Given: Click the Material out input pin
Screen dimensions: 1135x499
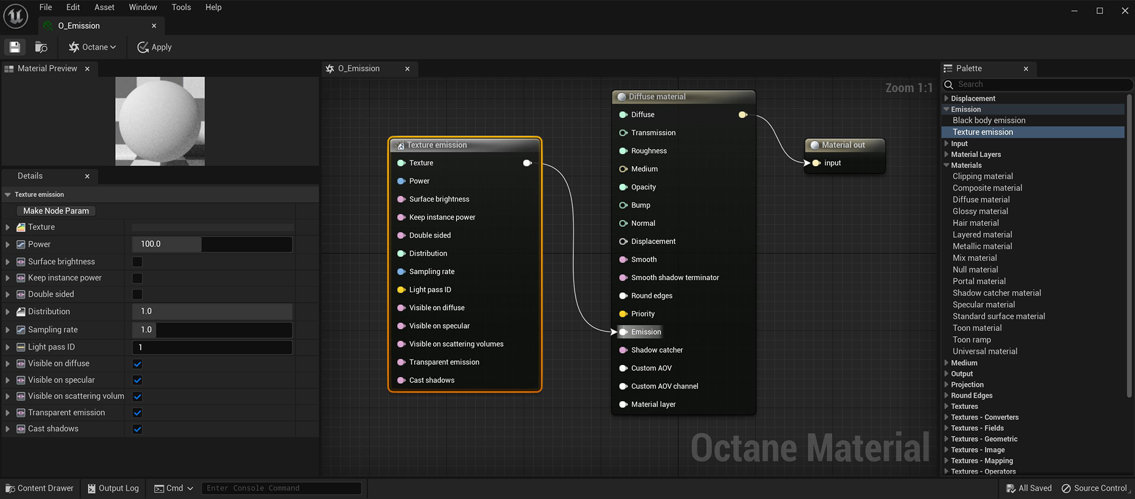Looking at the screenshot, I should click(816, 163).
